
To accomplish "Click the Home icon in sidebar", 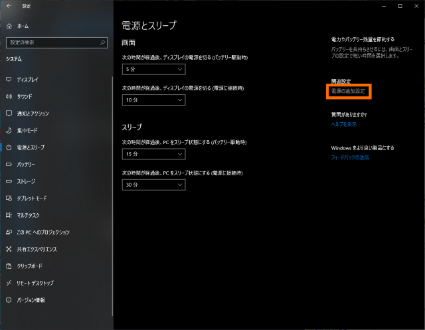I will tap(9, 26).
